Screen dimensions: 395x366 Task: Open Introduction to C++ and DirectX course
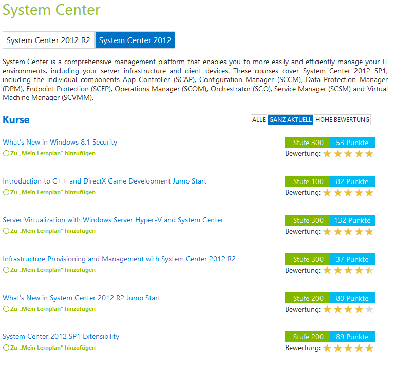click(x=105, y=181)
